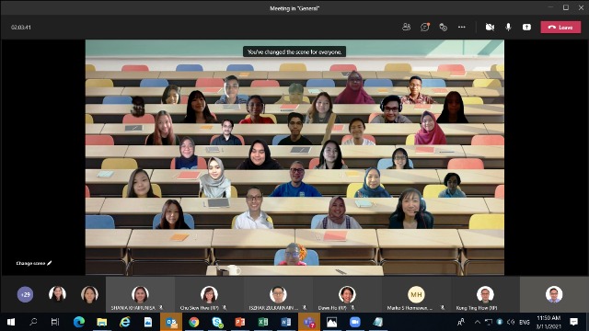Open Skype from the taskbar
Image resolution: width=589 pixels, height=331 pixels.
pos(217,322)
